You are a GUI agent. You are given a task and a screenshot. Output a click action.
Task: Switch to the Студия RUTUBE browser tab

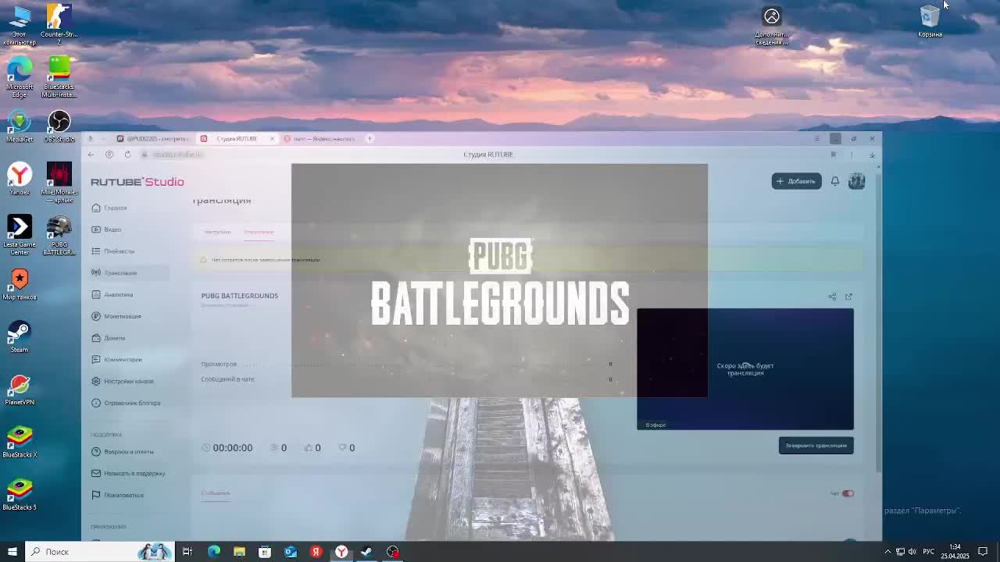coord(237,139)
